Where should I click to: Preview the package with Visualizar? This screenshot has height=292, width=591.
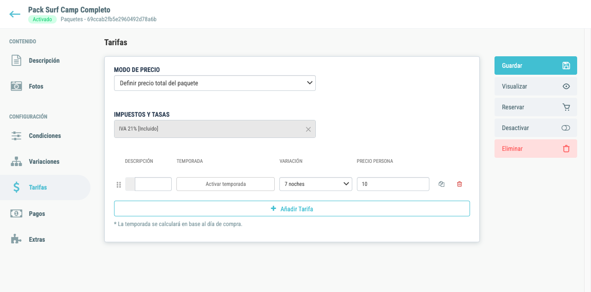click(x=536, y=86)
